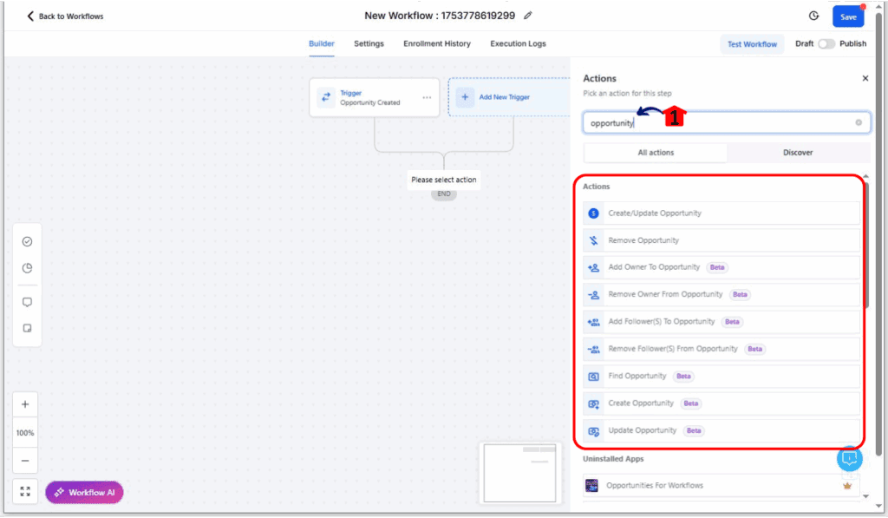The height and width of the screenshot is (518, 888).
Task: Click Back to Workflows
Action: coord(64,15)
